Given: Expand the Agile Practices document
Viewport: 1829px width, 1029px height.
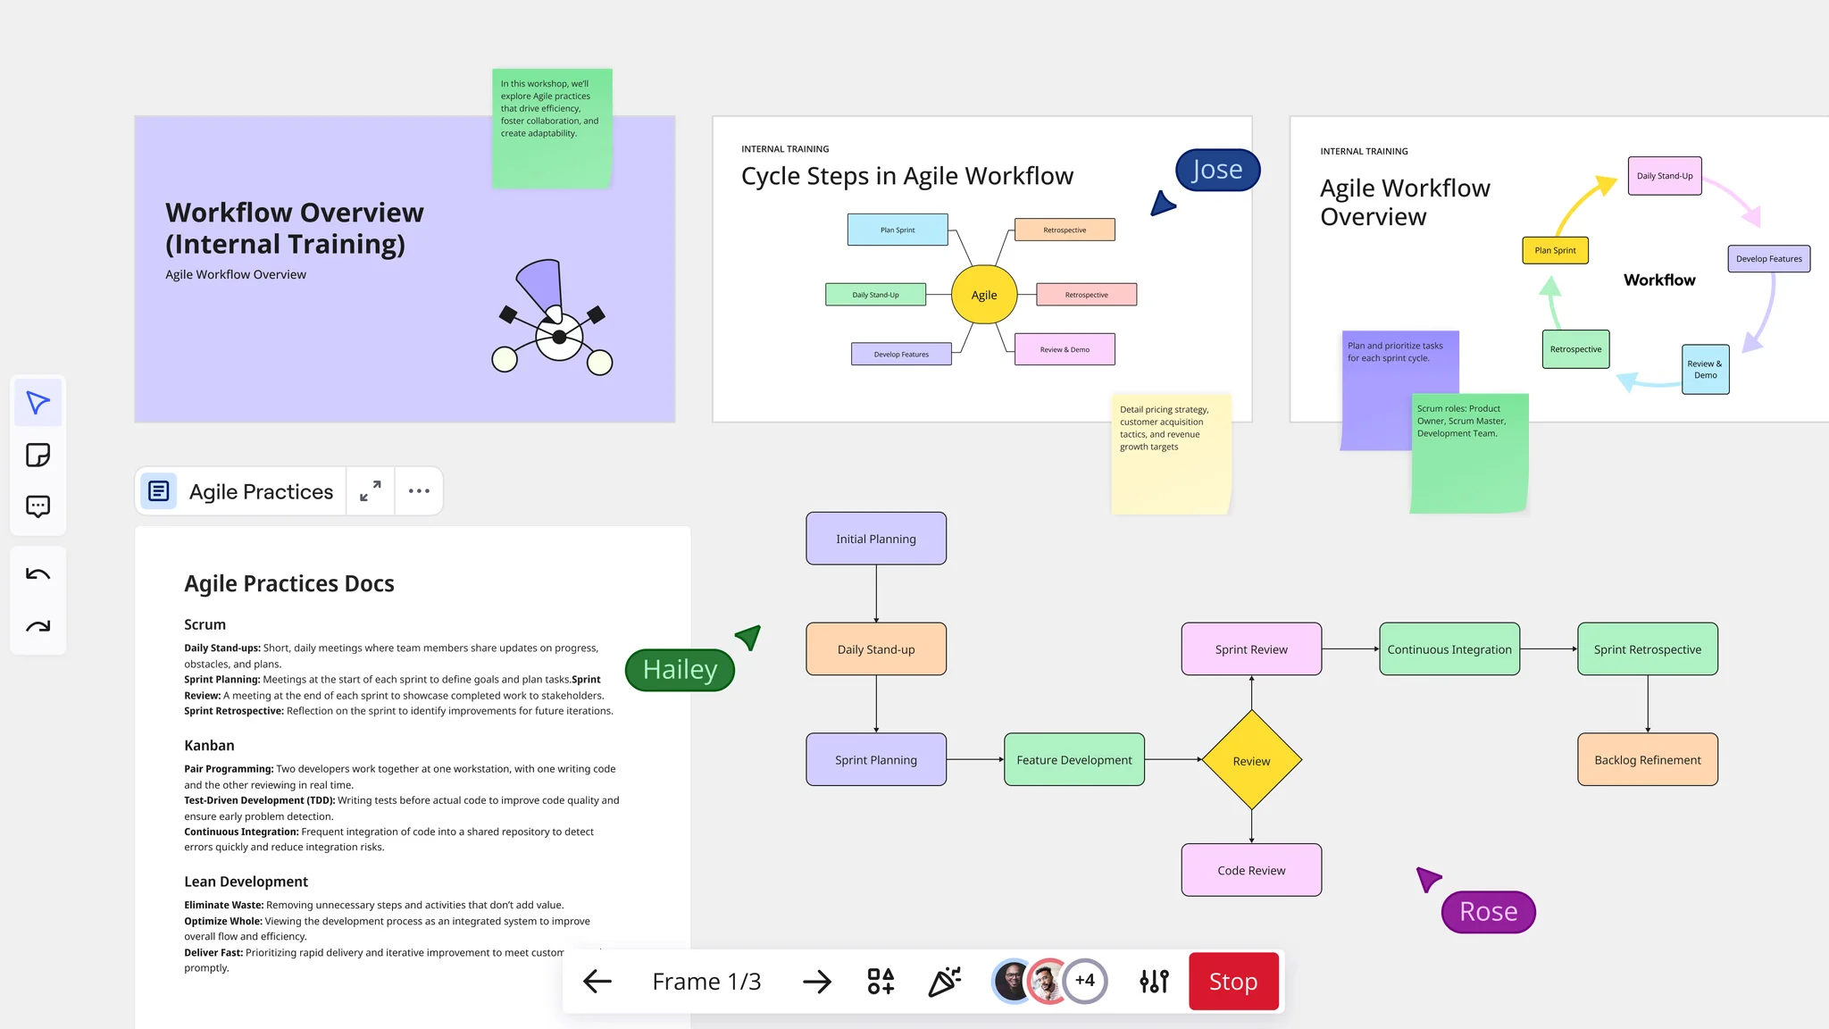Looking at the screenshot, I should click(371, 491).
